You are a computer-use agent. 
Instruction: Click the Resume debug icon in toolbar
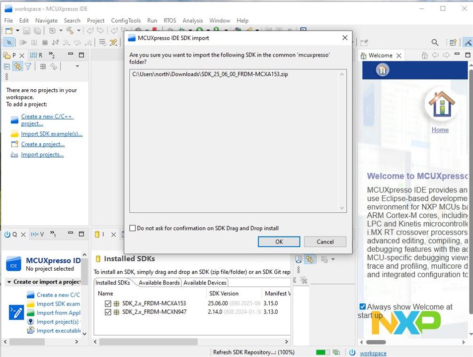click(x=23, y=43)
